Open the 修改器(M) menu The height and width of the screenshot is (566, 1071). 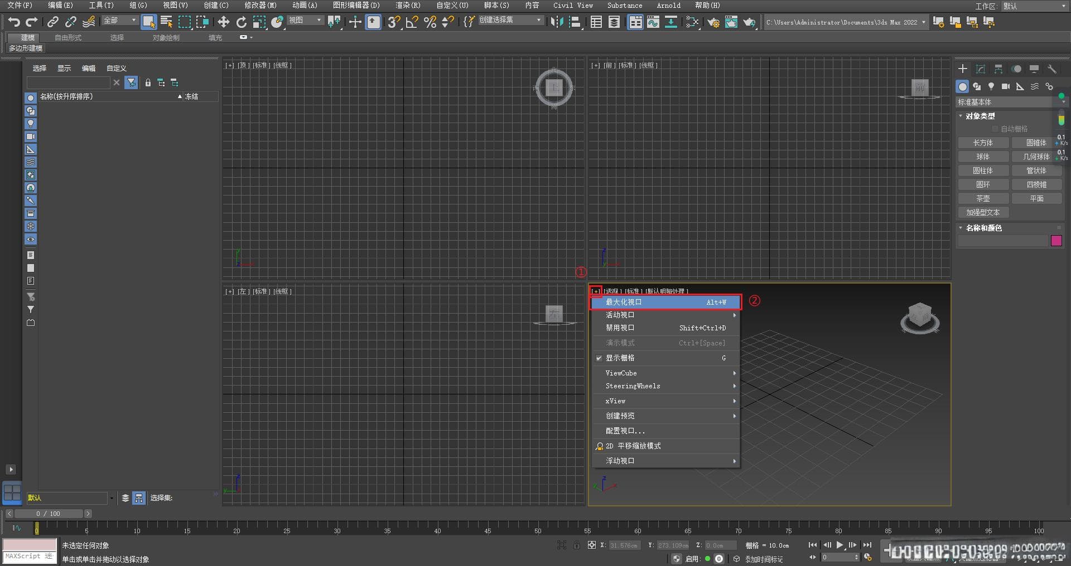click(x=260, y=5)
